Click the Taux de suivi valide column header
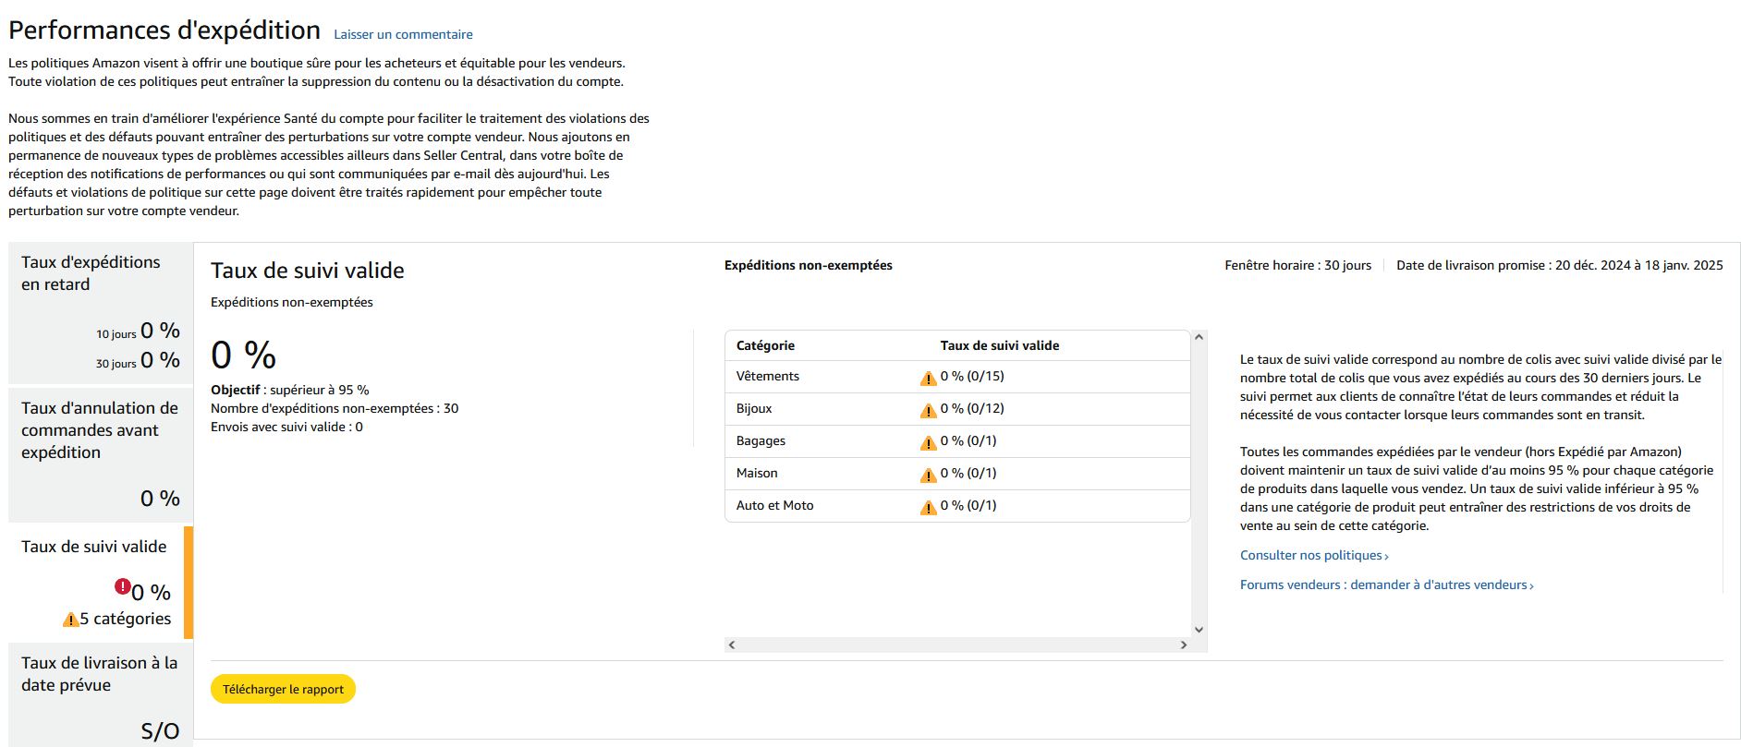The width and height of the screenshot is (1741, 747). click(x=1000, y=345)
